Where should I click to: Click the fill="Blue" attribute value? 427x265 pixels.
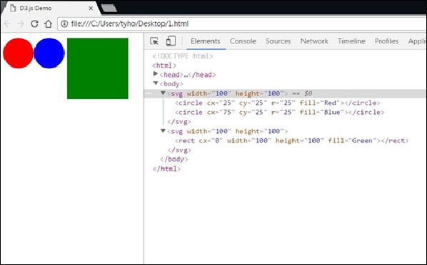(322, 113)
